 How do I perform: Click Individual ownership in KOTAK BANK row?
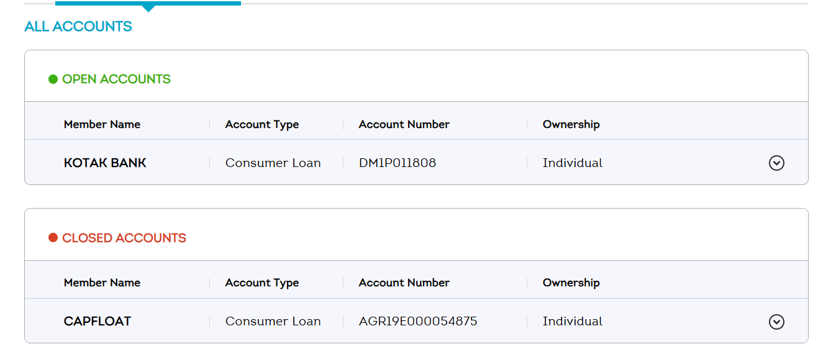coord(573,163)
